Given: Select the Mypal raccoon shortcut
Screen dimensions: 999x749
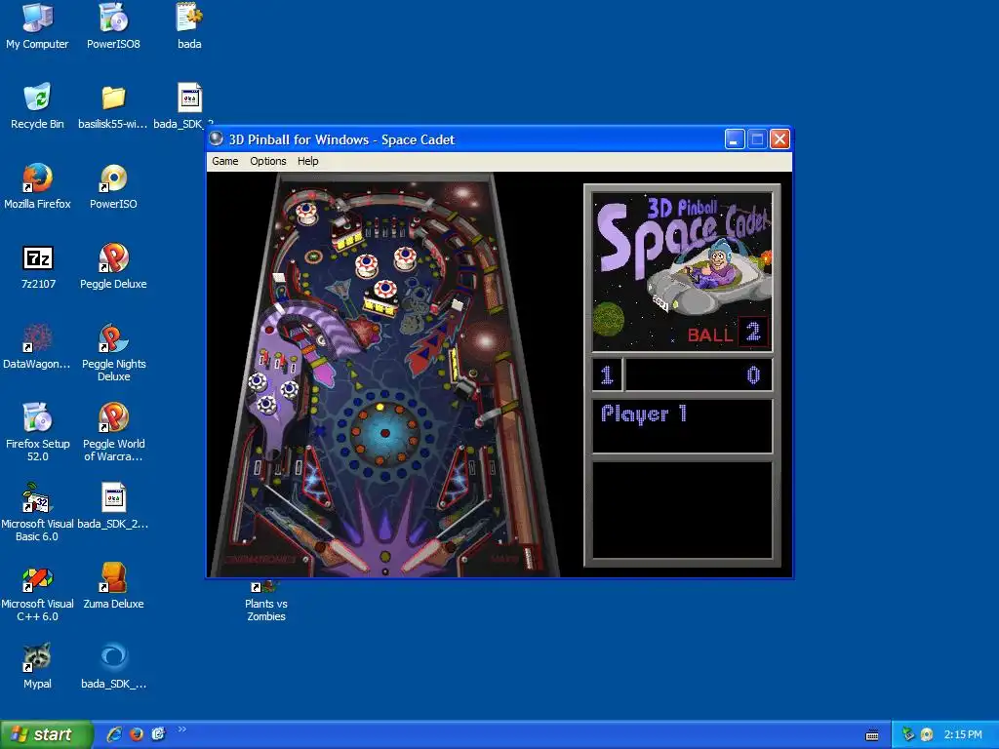Looking at the screenshot, I should coord(37,666).
